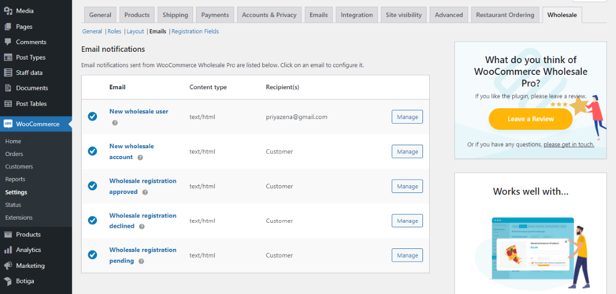The height and width of the screenshot is (294, 616).
Task: Toggle enabled checkmark for Wholesale registration pending
Action: [92, 254]
